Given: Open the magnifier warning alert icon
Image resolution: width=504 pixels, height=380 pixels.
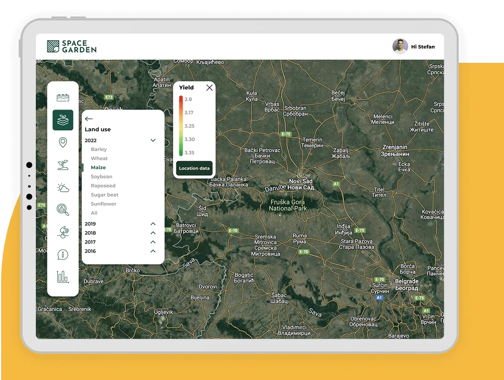Looking at the screenshot, I should (x=63, y=210).
